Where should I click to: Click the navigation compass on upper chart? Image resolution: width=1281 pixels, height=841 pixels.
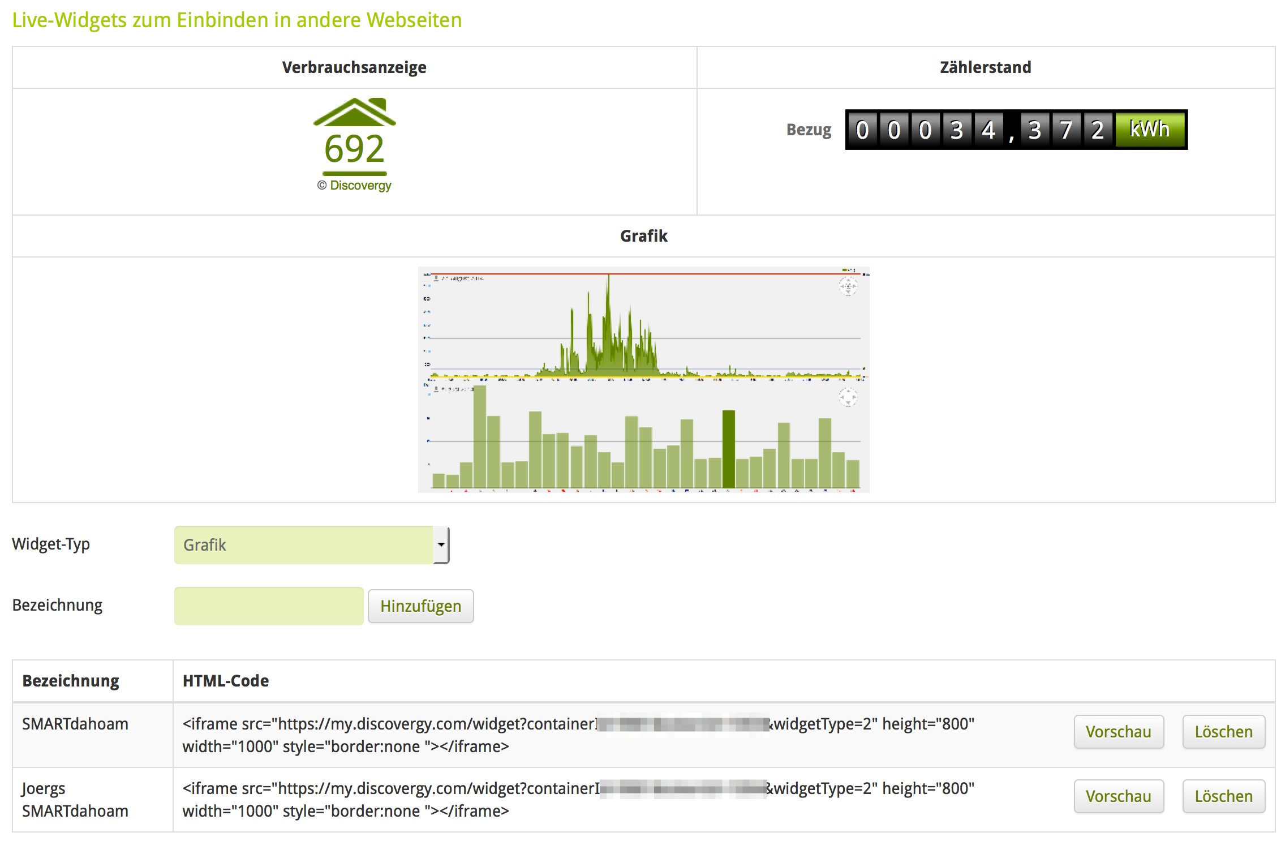coord(848,286)
